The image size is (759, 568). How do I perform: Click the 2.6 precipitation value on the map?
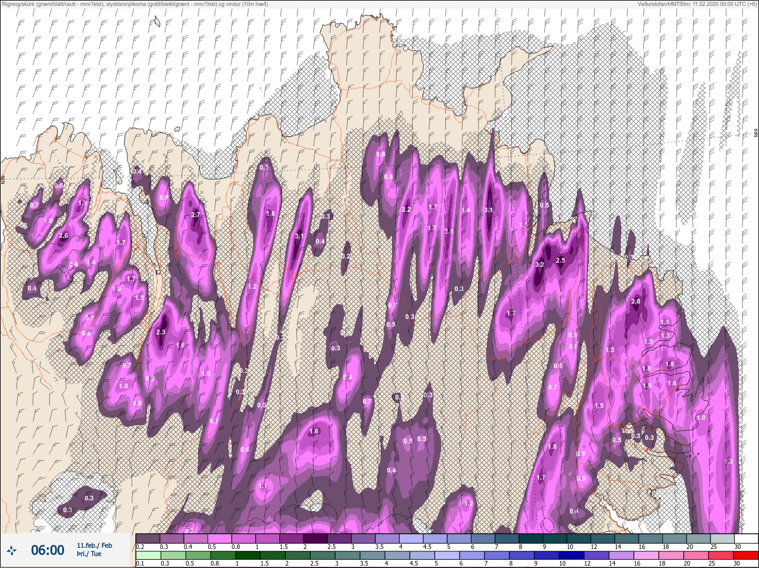64,236
